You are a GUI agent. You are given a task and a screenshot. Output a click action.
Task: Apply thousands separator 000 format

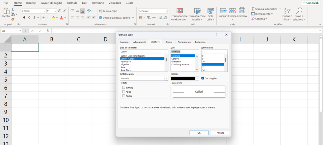pos(154,18)
